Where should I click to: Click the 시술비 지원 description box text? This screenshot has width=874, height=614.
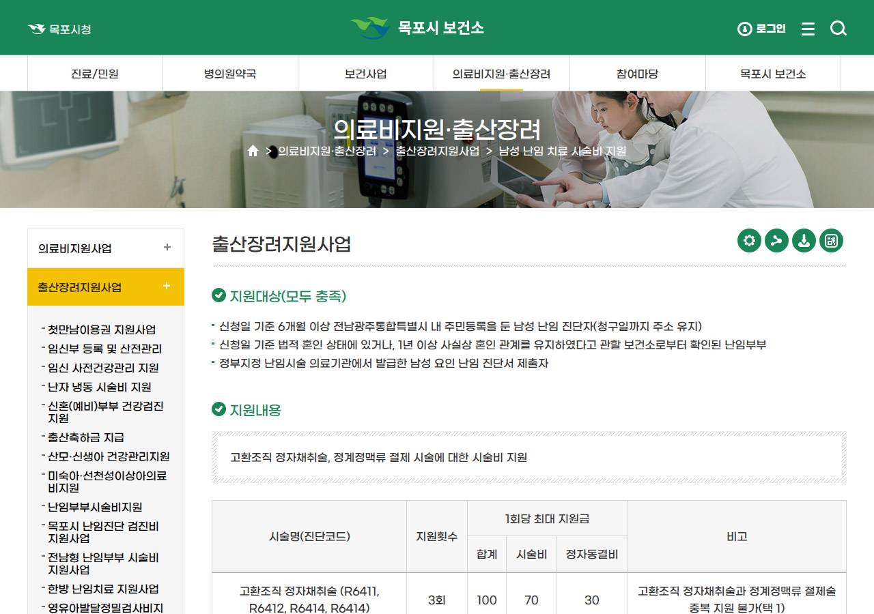[379, 457]
